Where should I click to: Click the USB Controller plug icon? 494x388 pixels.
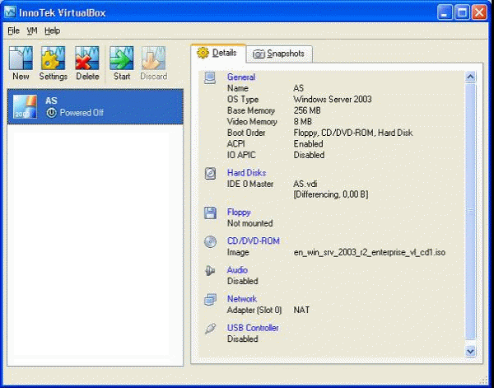click(x=210, y=329)
